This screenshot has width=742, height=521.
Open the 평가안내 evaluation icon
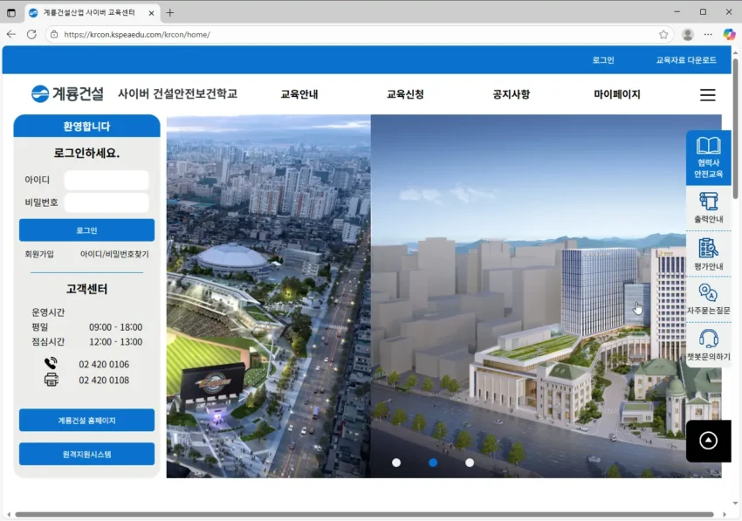(x=708, y=248)
